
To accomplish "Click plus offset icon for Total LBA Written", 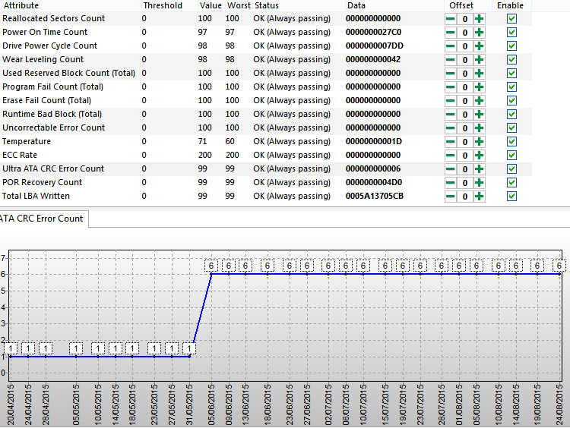I will pyautogui.click(x=479, y=196).
